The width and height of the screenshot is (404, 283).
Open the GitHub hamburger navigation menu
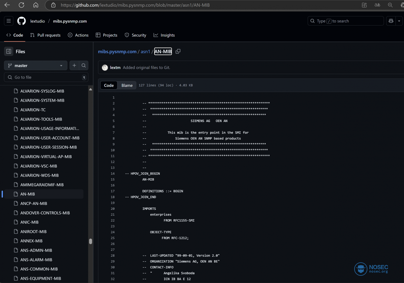pyautogui.click(x=9, y=21)
